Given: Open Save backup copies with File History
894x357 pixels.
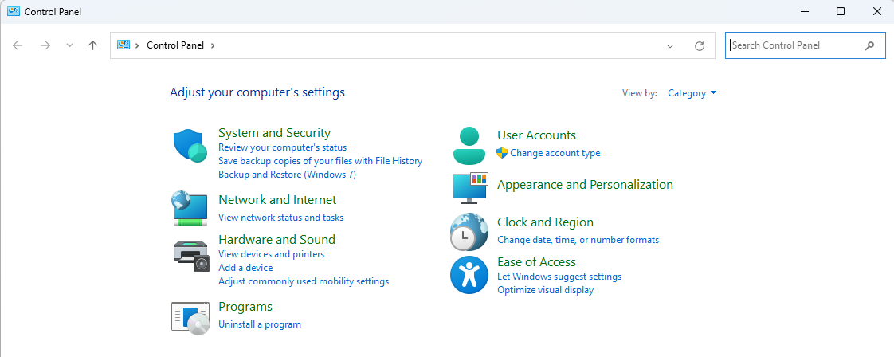Looking at the screenshot, I should coord(320,161).
